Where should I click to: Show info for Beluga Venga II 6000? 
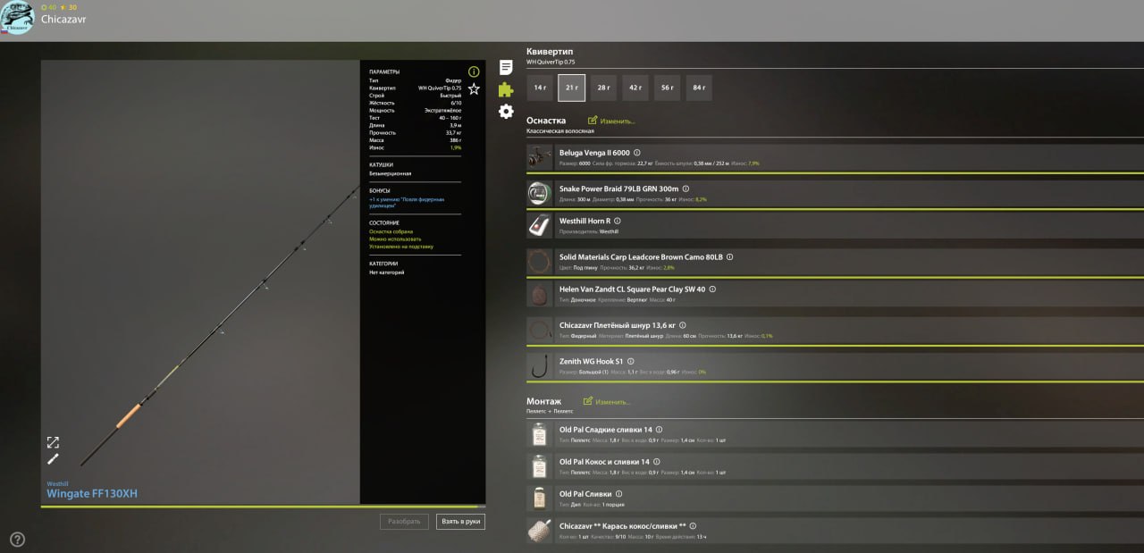point(636,153)
